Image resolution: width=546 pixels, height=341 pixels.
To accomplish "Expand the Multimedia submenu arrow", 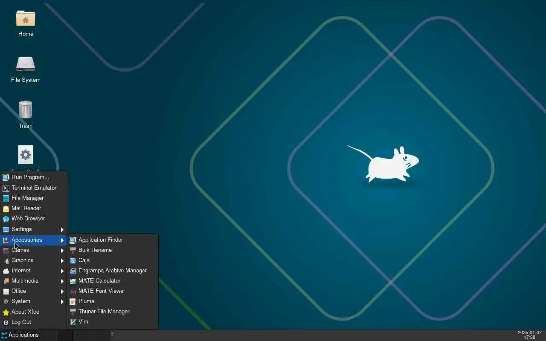I will [x=62, y=281].
